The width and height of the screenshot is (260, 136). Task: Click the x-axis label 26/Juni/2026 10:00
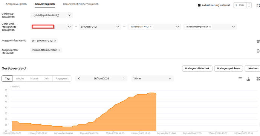115,133
